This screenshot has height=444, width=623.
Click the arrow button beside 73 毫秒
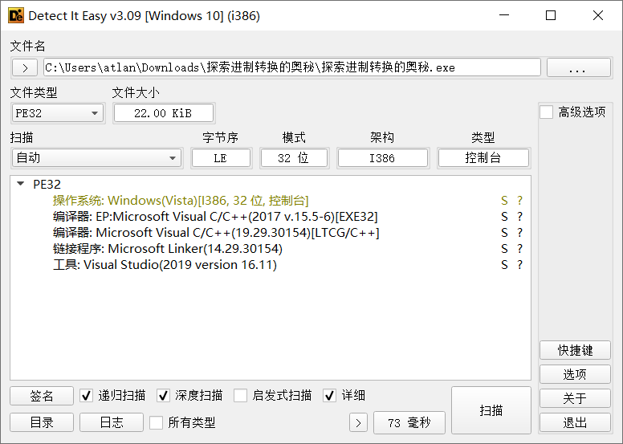358,422
